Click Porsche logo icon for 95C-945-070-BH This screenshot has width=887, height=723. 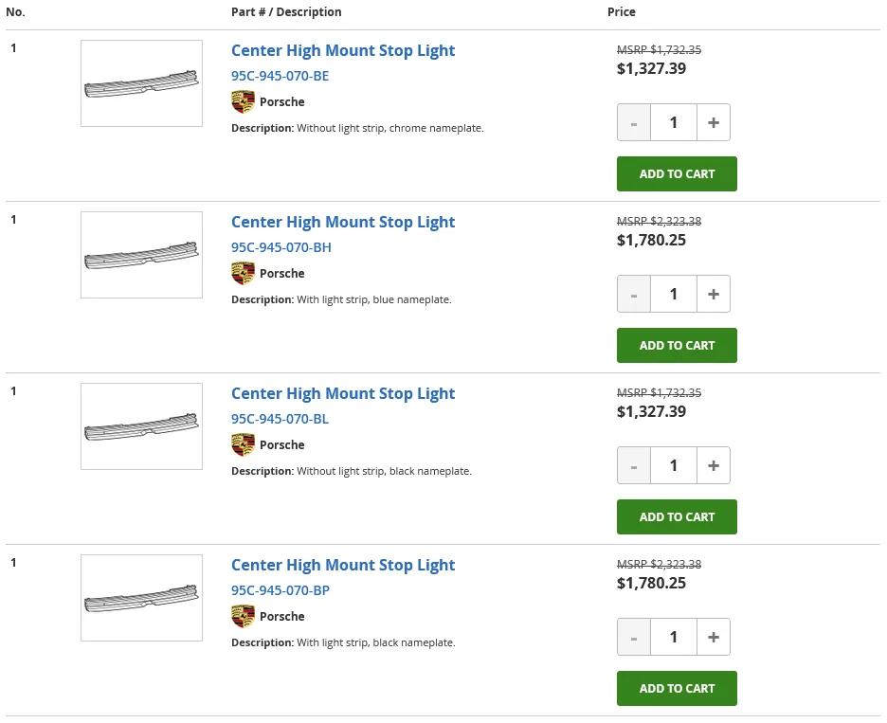pyautogui.click(x=243, y=274)
